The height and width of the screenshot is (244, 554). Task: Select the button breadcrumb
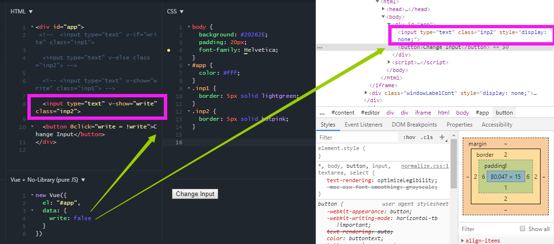pyautogui.click(x=504, y=113)
